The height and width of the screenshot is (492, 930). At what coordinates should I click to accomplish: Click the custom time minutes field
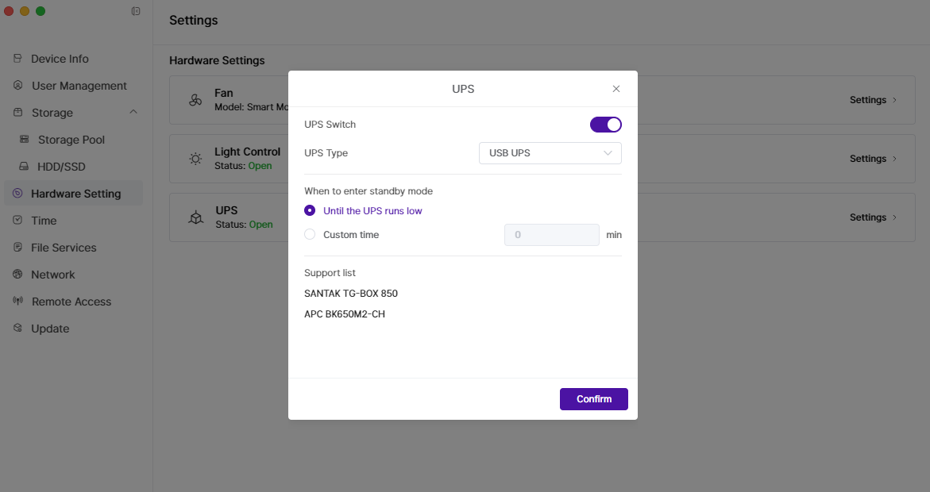552,235
